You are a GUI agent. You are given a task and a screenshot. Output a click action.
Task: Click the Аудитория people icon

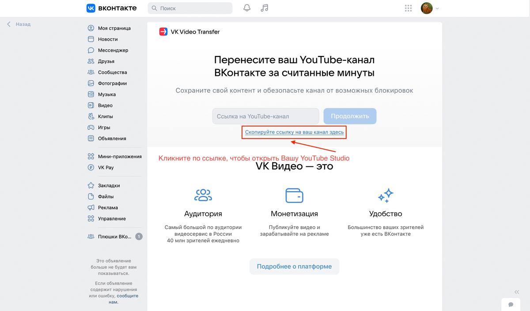pyautogui.click(x=203, y=195)
